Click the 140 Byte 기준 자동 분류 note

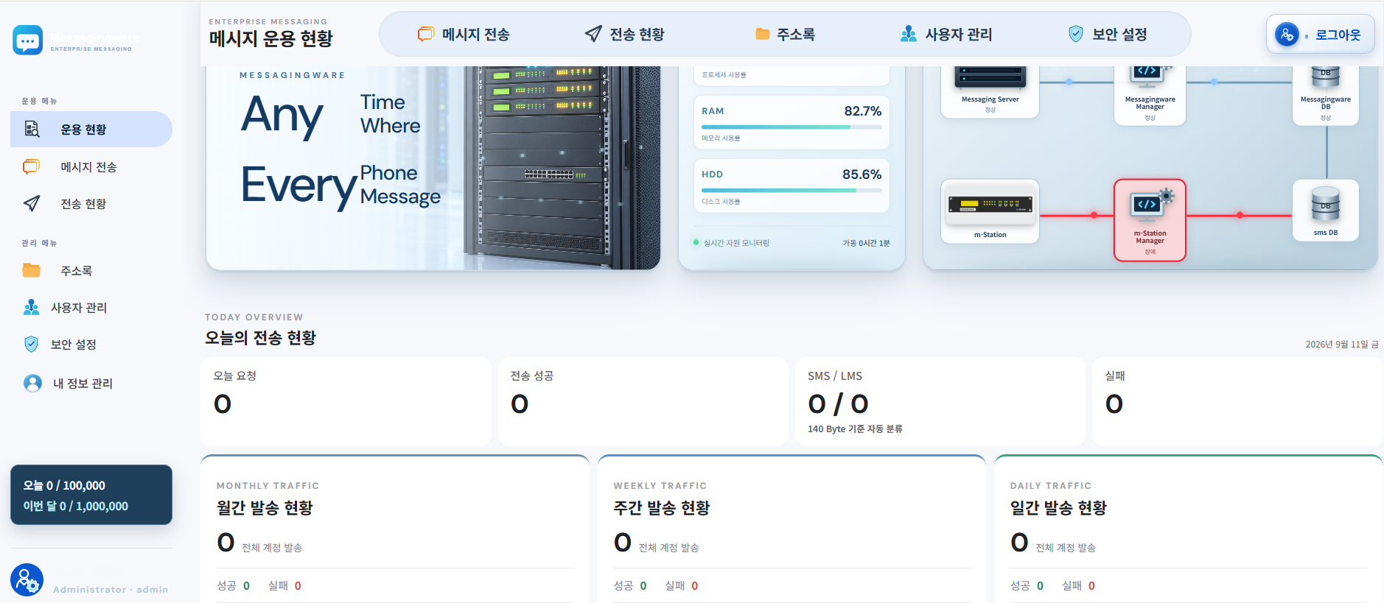click(x=855, y=429)
